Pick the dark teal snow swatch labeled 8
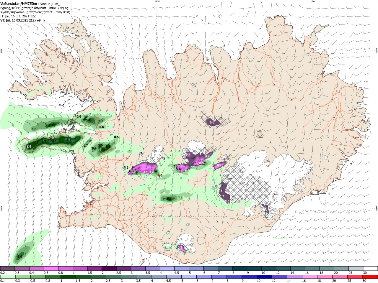Viewport: 378px width, 283px height. click(x=239, y=269)
